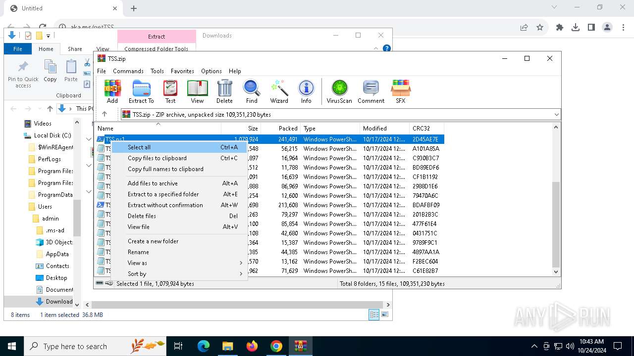Open the Explorer File tab
Viewport: 634px width, 356px height.
pyautogui.click(x=18, y=49)
